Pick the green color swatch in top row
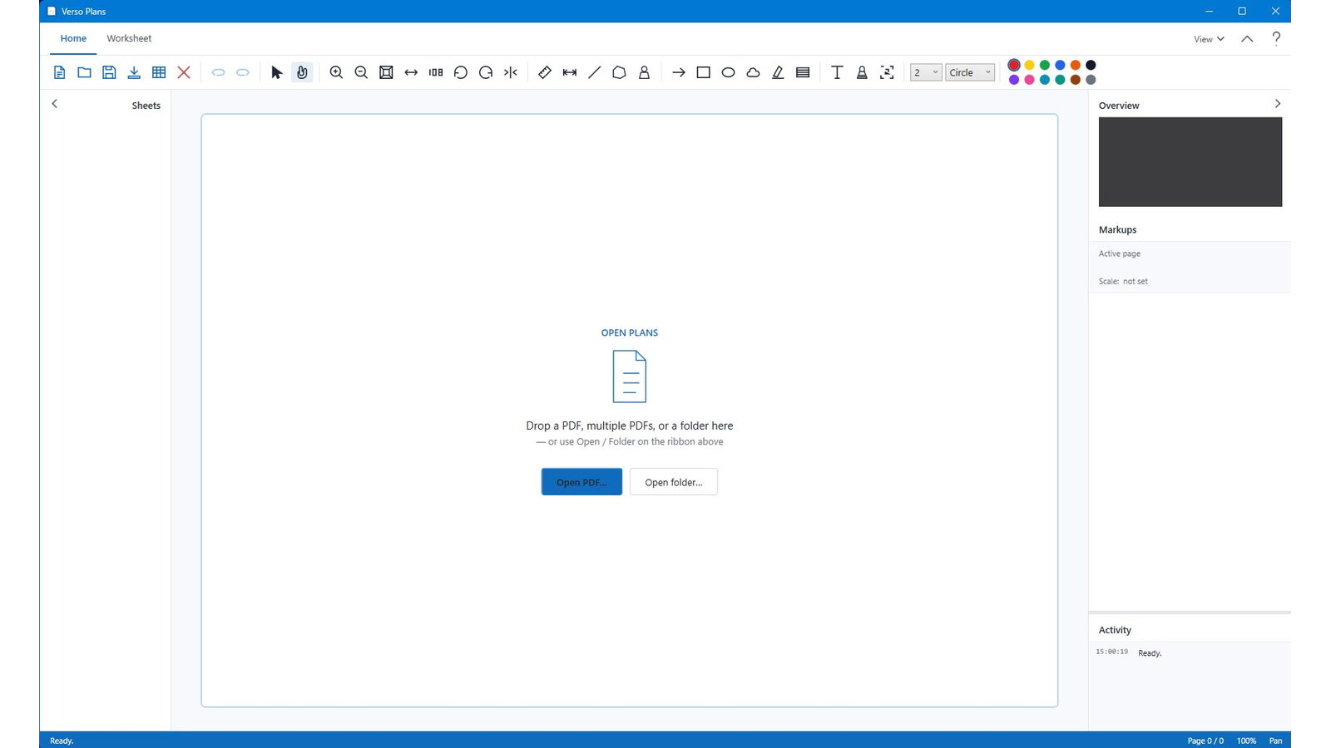Screen dimensions: 1331x748 pyautogui.click(x=1045, y=65)
